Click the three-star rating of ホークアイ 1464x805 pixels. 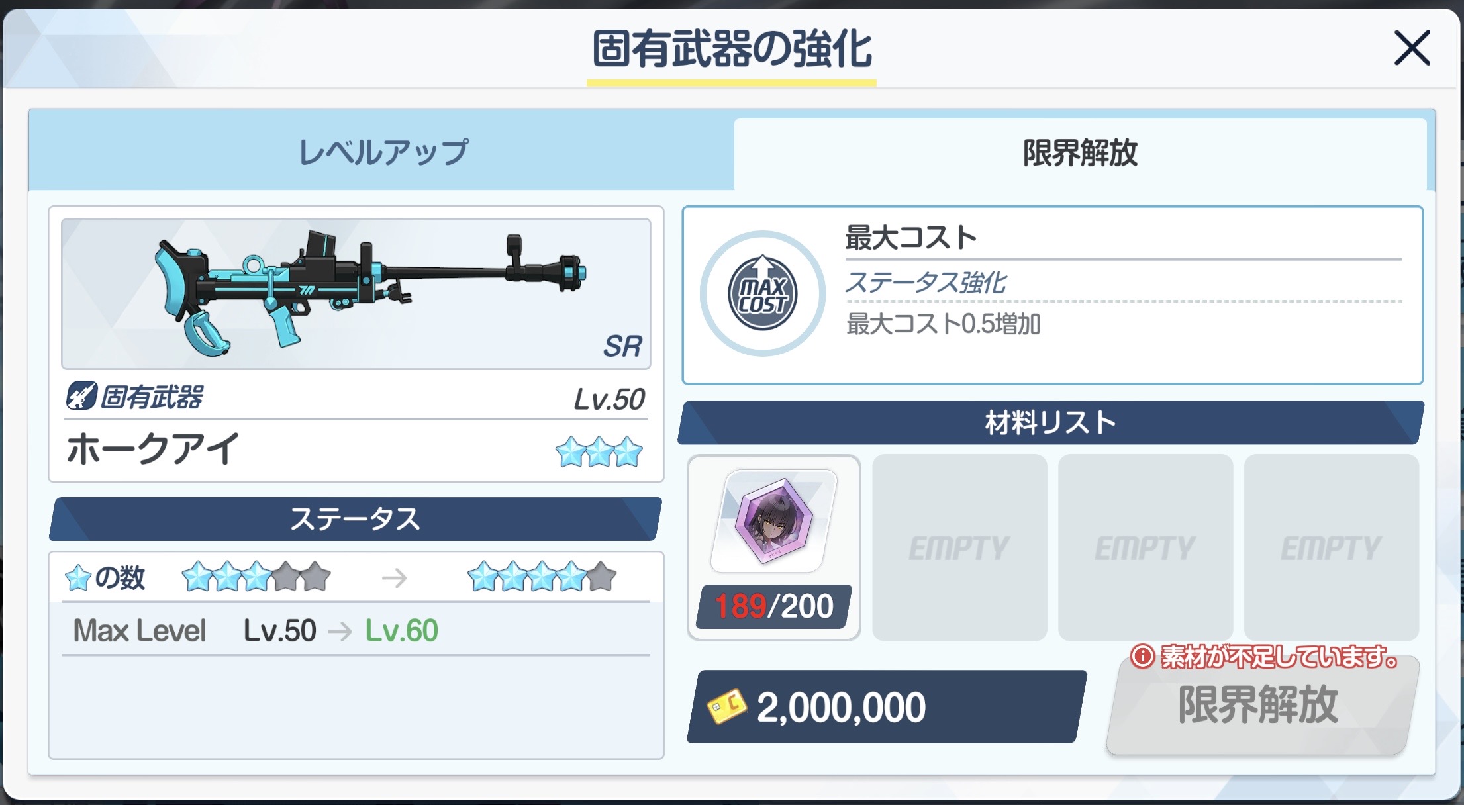pos(599,452)
